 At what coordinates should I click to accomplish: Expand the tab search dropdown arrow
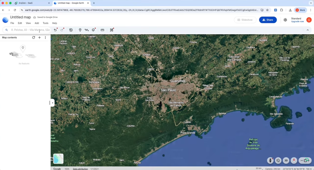(311, 3)
